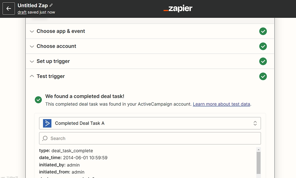Click green checkmark next to Choose app & event
This screenshot has height=178, width=296.
[x=263, y=31]
